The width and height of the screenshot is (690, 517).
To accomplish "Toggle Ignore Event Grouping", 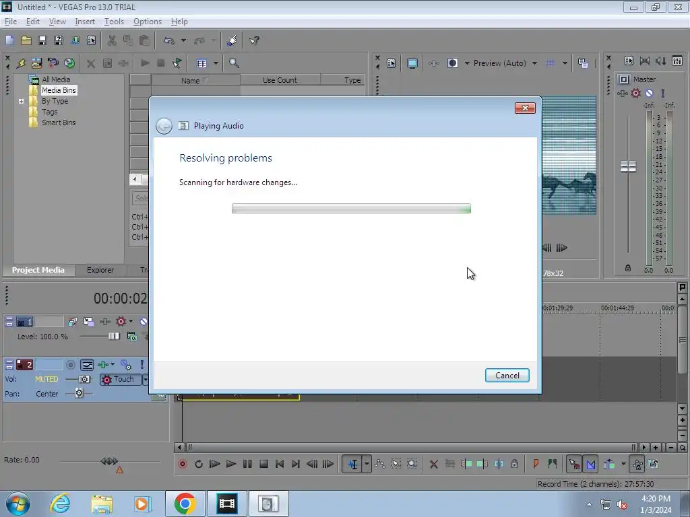I will (654, 464).
